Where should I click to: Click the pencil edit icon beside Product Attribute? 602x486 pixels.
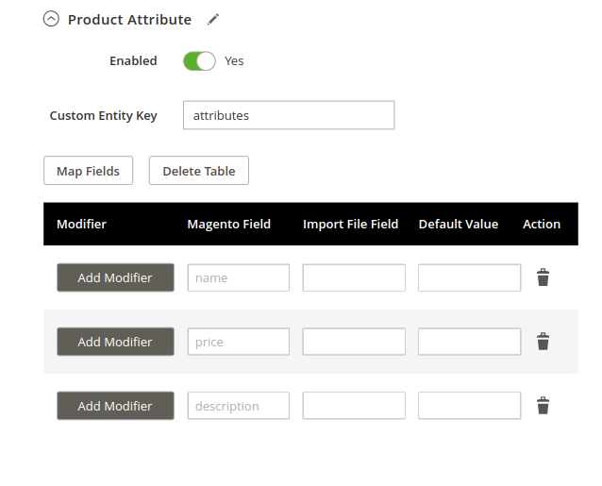click(213, 19)
